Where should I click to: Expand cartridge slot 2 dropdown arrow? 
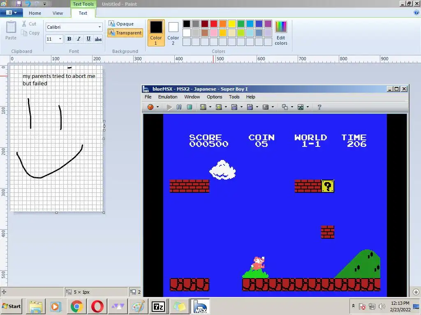[x=226, y=107]
